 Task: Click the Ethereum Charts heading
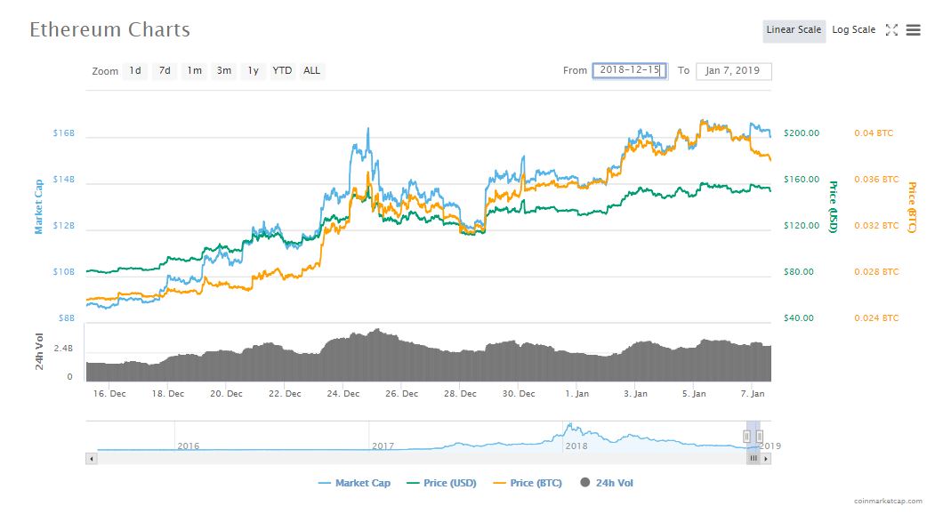pos(109,29)
